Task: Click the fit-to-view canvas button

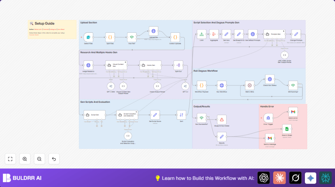Action: tap(10, 159)
